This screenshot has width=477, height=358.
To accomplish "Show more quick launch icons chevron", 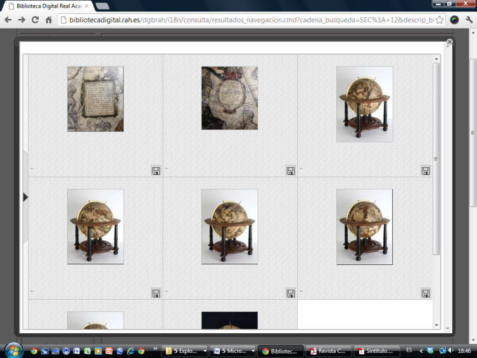I will point(155,348).
